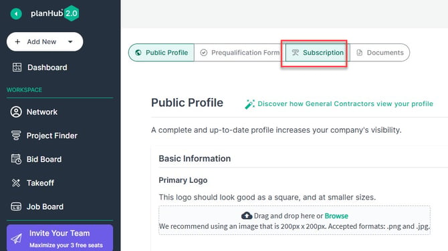Click the plus icon in Add New
The width and height of the screenshot is (448, 251).
click(x=17, y=41)
